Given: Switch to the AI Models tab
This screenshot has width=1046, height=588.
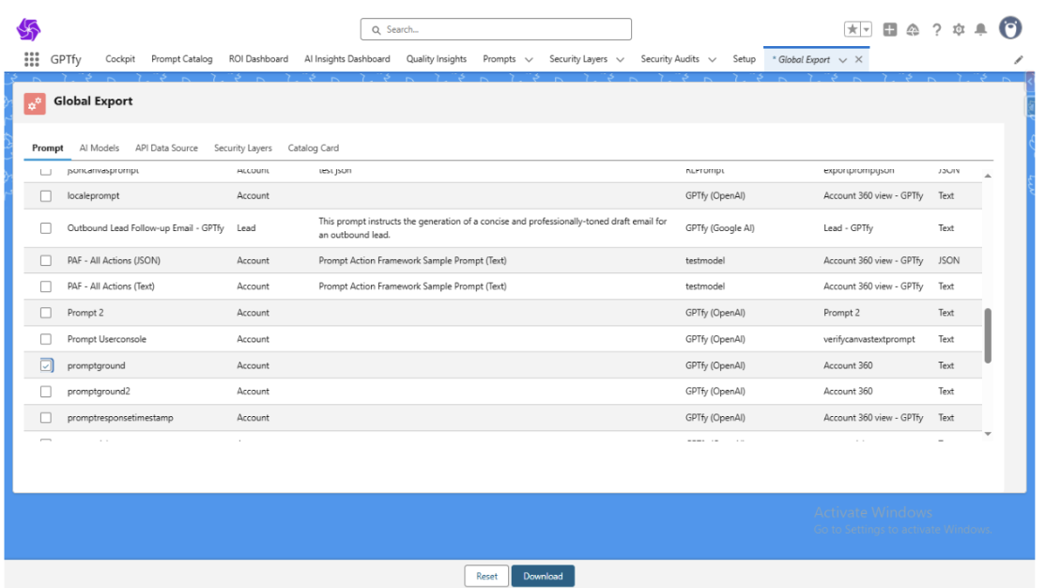Looking at the screenshot, I should (x=99, y=148).
